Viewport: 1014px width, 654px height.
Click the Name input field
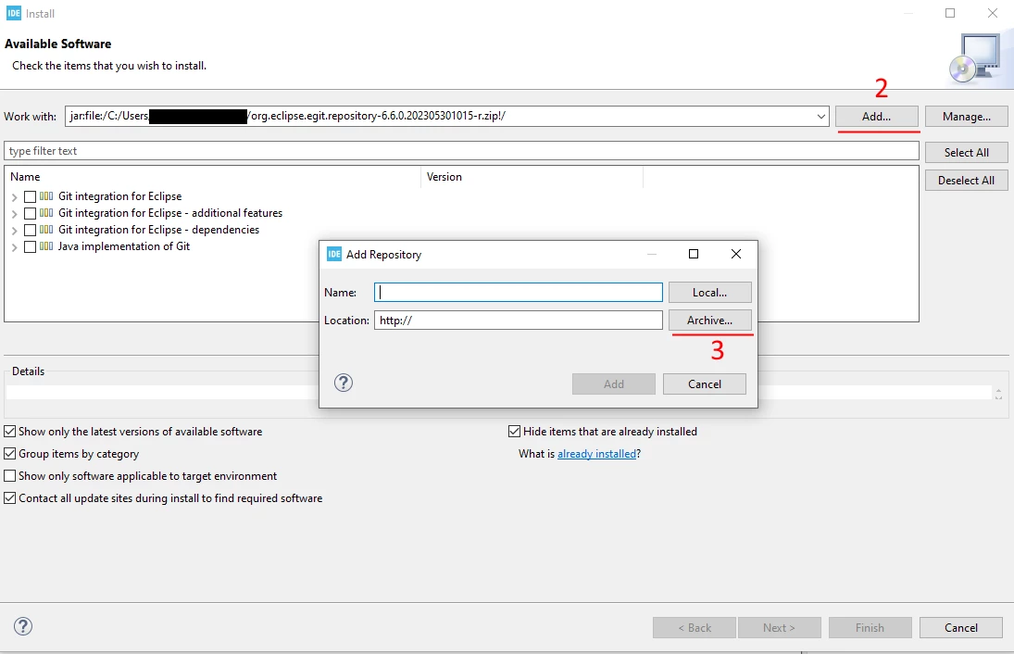tap(518, 293)
